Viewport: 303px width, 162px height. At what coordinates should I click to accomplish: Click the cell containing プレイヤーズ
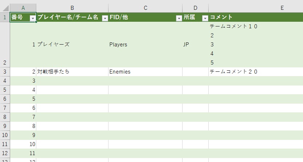tap(72, 45)
